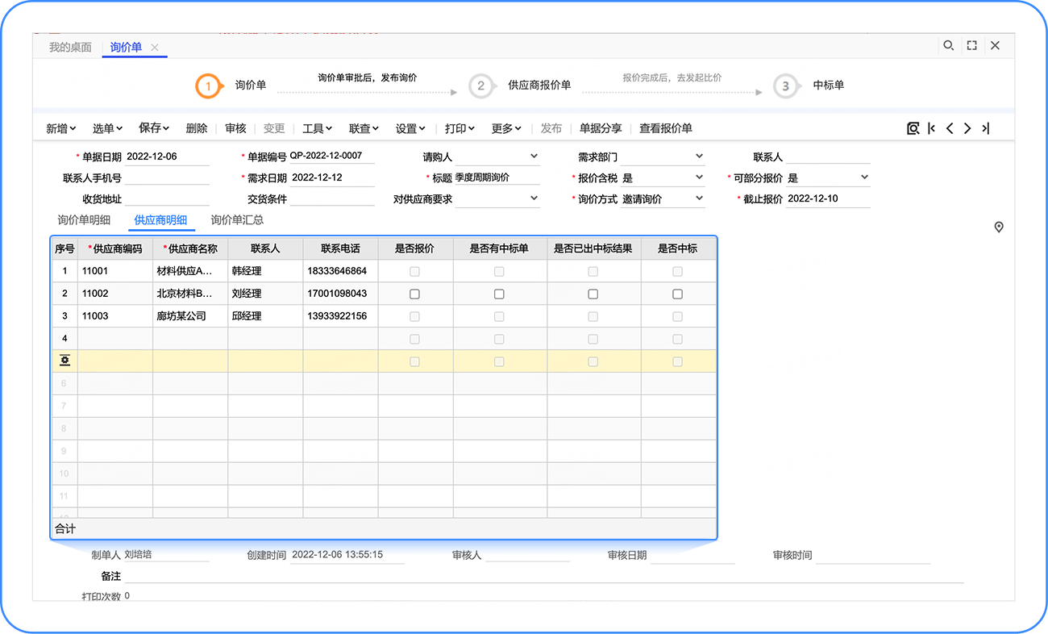
Task: Open the 新增 dropdown menu
Action: tap(60, 128)
